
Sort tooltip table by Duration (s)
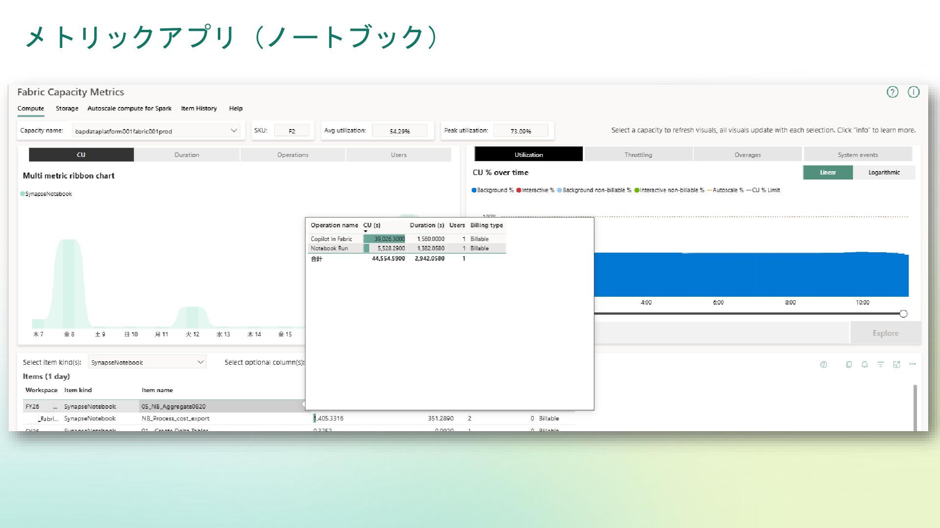427,225
